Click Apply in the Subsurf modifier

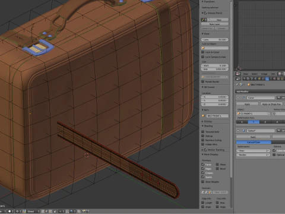253,137
